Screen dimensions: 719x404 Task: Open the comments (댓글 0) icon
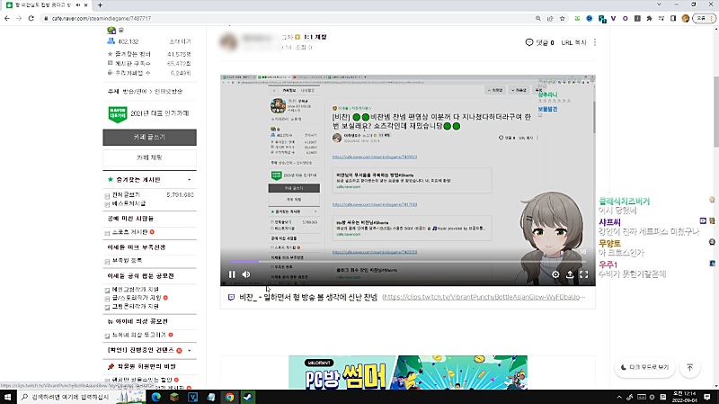click(x=539, y=42)
